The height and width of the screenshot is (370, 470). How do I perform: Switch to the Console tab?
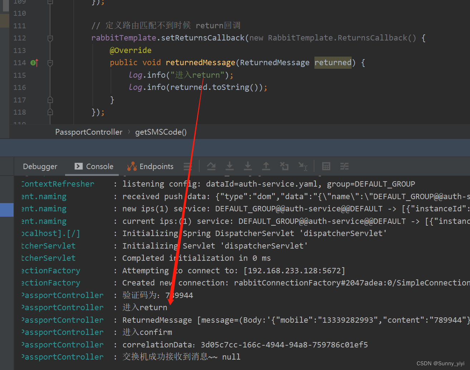click(x=94, y=167)
